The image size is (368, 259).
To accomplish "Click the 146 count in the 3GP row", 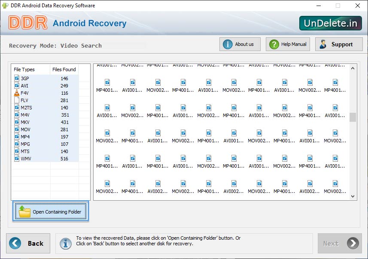I will 64,78.
